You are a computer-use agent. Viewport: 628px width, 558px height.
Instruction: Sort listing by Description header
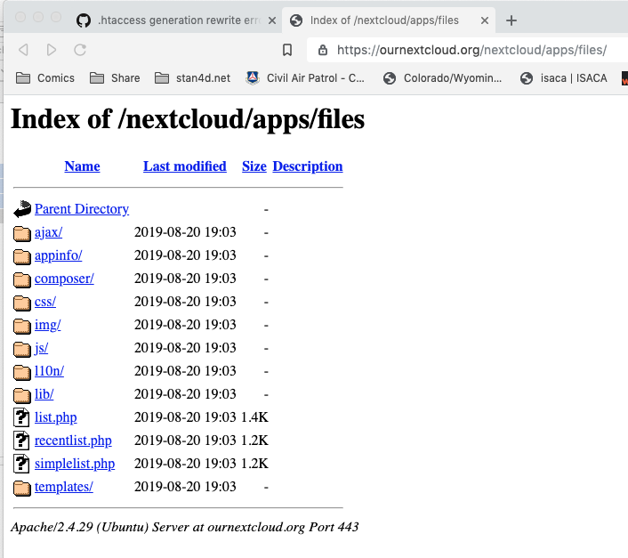(x=308, y=166)
